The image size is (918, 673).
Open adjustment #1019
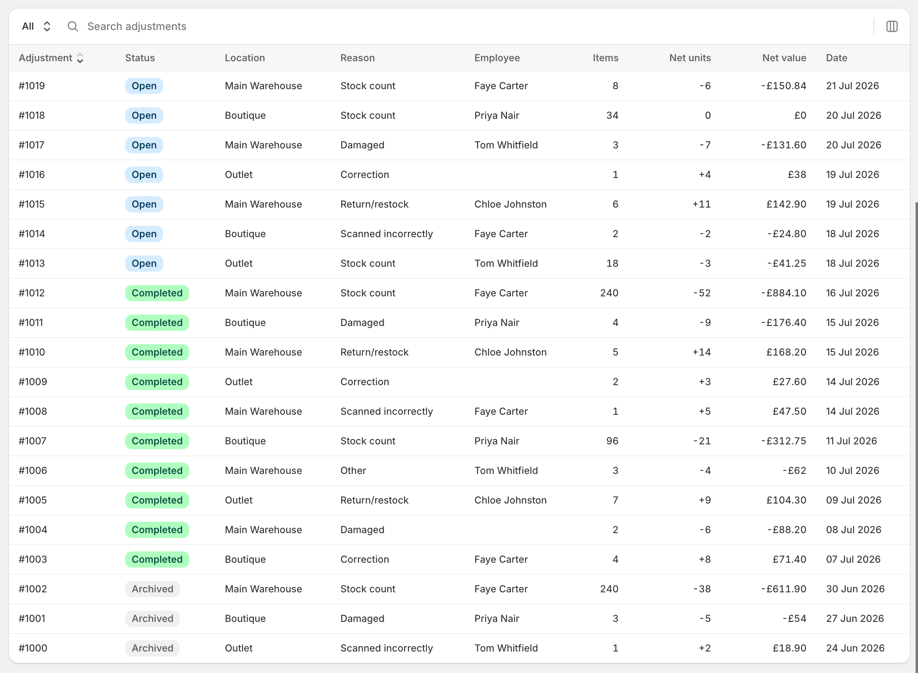point(459,86)
